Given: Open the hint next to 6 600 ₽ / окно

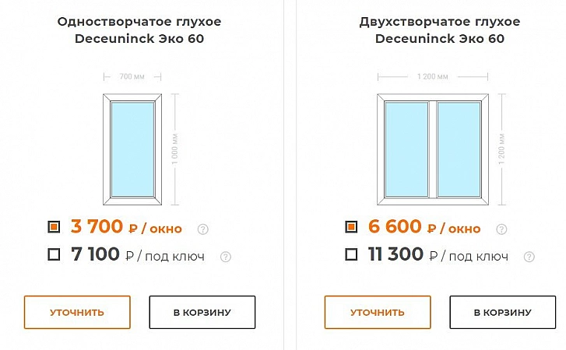Looking at the screenshot, I should pos(502,229).
